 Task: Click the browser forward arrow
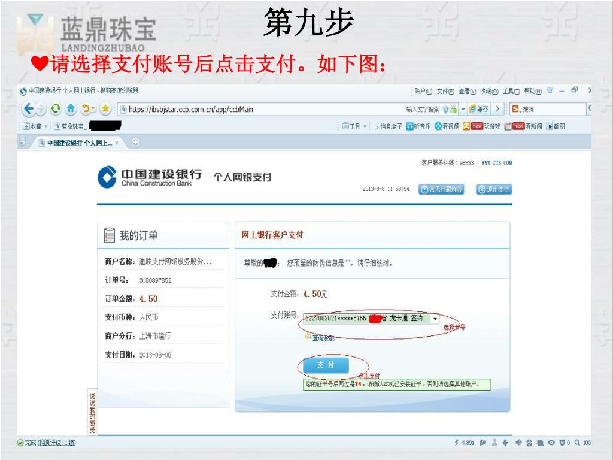click(x=41, y=109)
